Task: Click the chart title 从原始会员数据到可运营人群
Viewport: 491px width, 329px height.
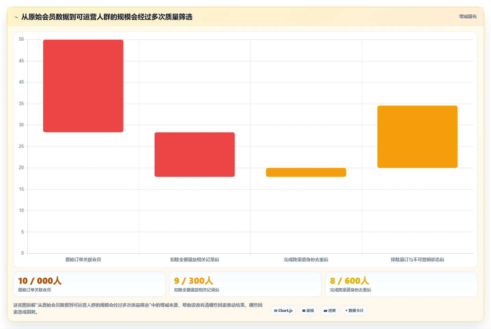Action: [x=107, y=17]
